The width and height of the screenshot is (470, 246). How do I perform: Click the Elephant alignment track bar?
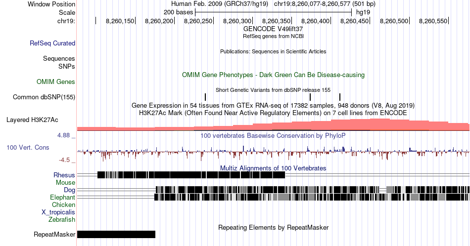click(x=312, y=197)
